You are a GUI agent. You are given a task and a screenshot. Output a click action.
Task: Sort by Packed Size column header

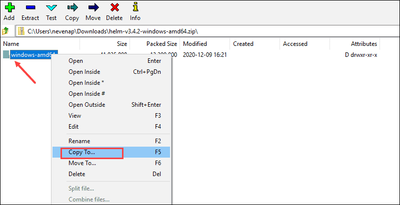155,44
